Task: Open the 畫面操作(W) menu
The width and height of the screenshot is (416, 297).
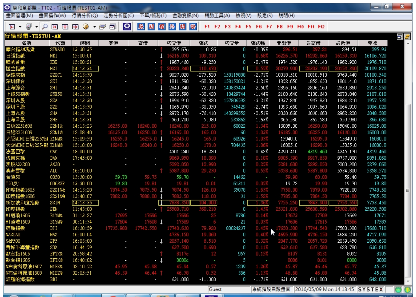Action: point(52,16)
